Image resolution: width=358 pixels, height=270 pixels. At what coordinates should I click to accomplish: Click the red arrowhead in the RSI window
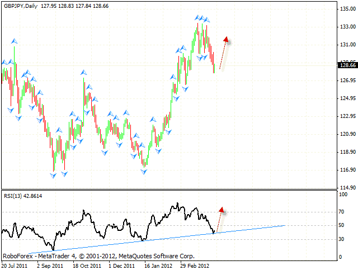click(222, 210)
